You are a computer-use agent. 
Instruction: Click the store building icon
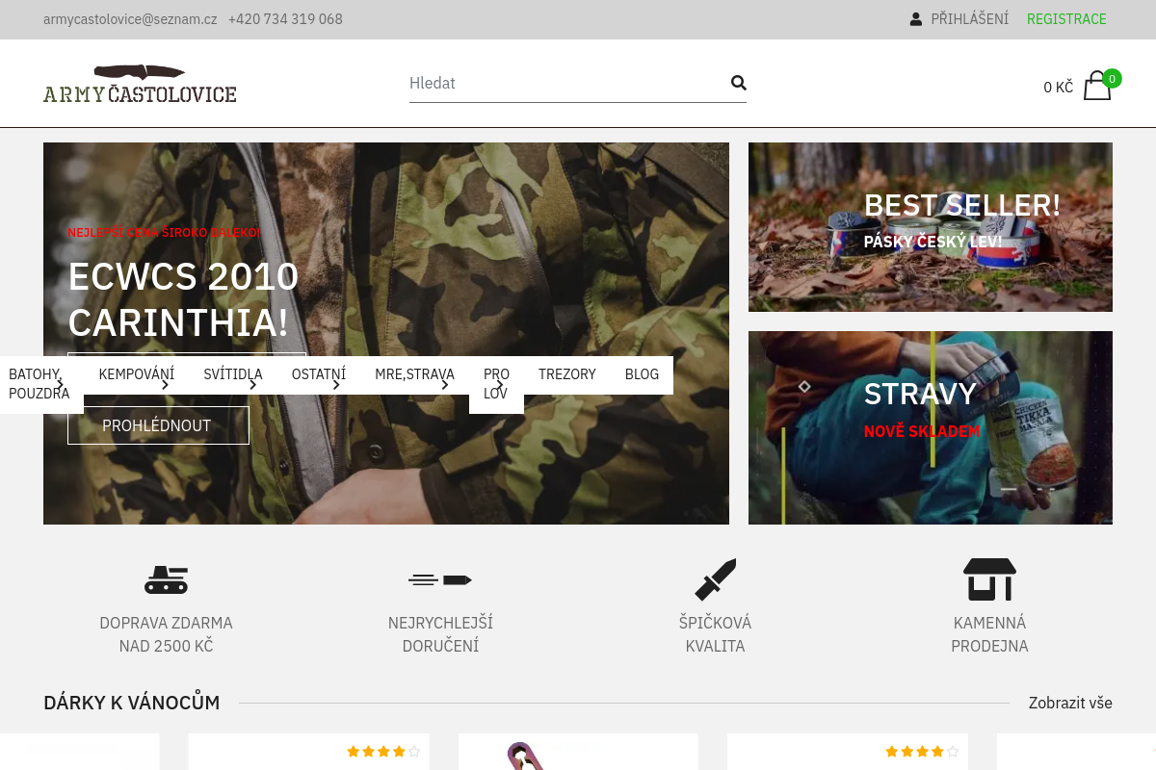[x=989, y=579]
